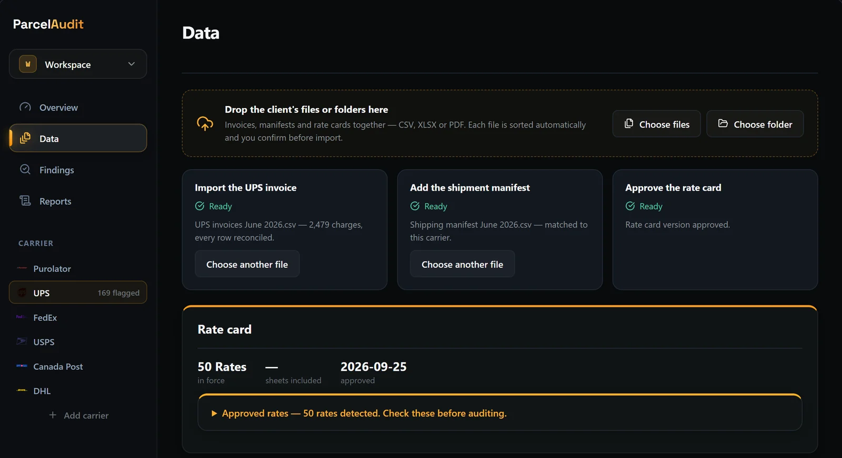The height and width of the screenshot is (458, 842).
Task: Open the Reports page
Action: click(78, 201)
